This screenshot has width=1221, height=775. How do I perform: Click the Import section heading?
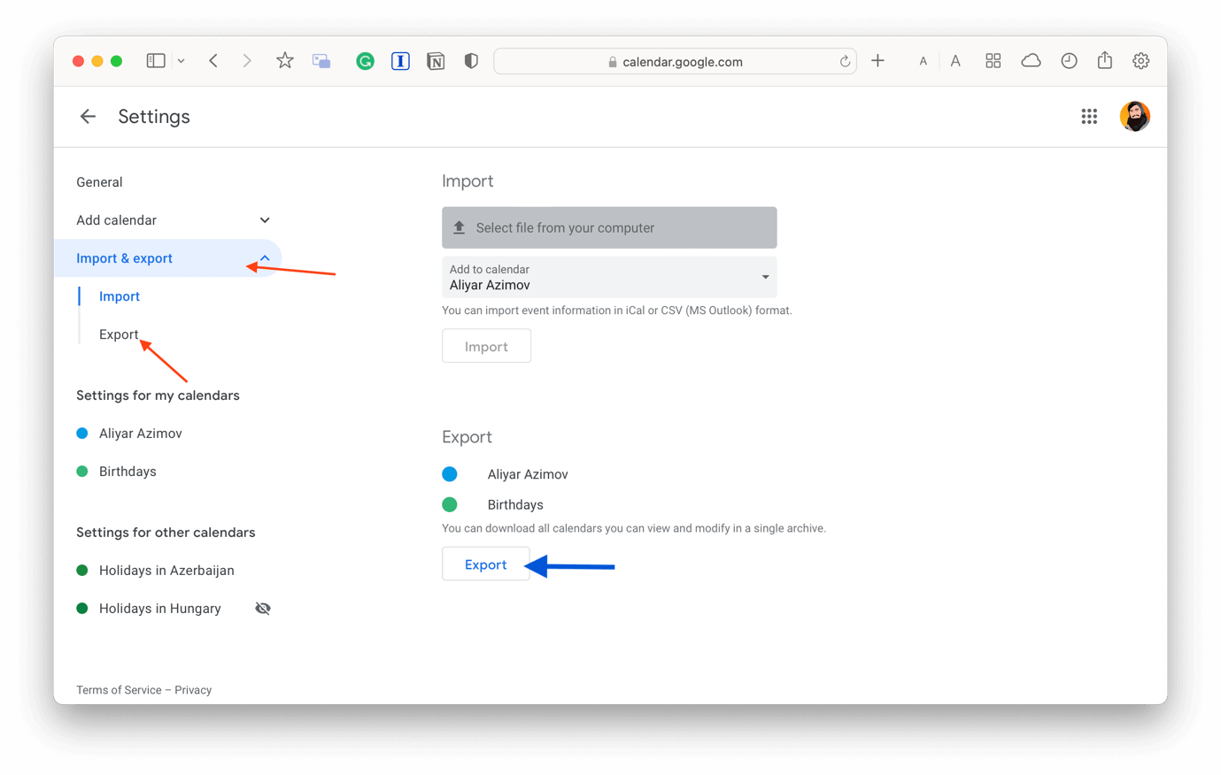pyautogui.click(x=468, y=181)
